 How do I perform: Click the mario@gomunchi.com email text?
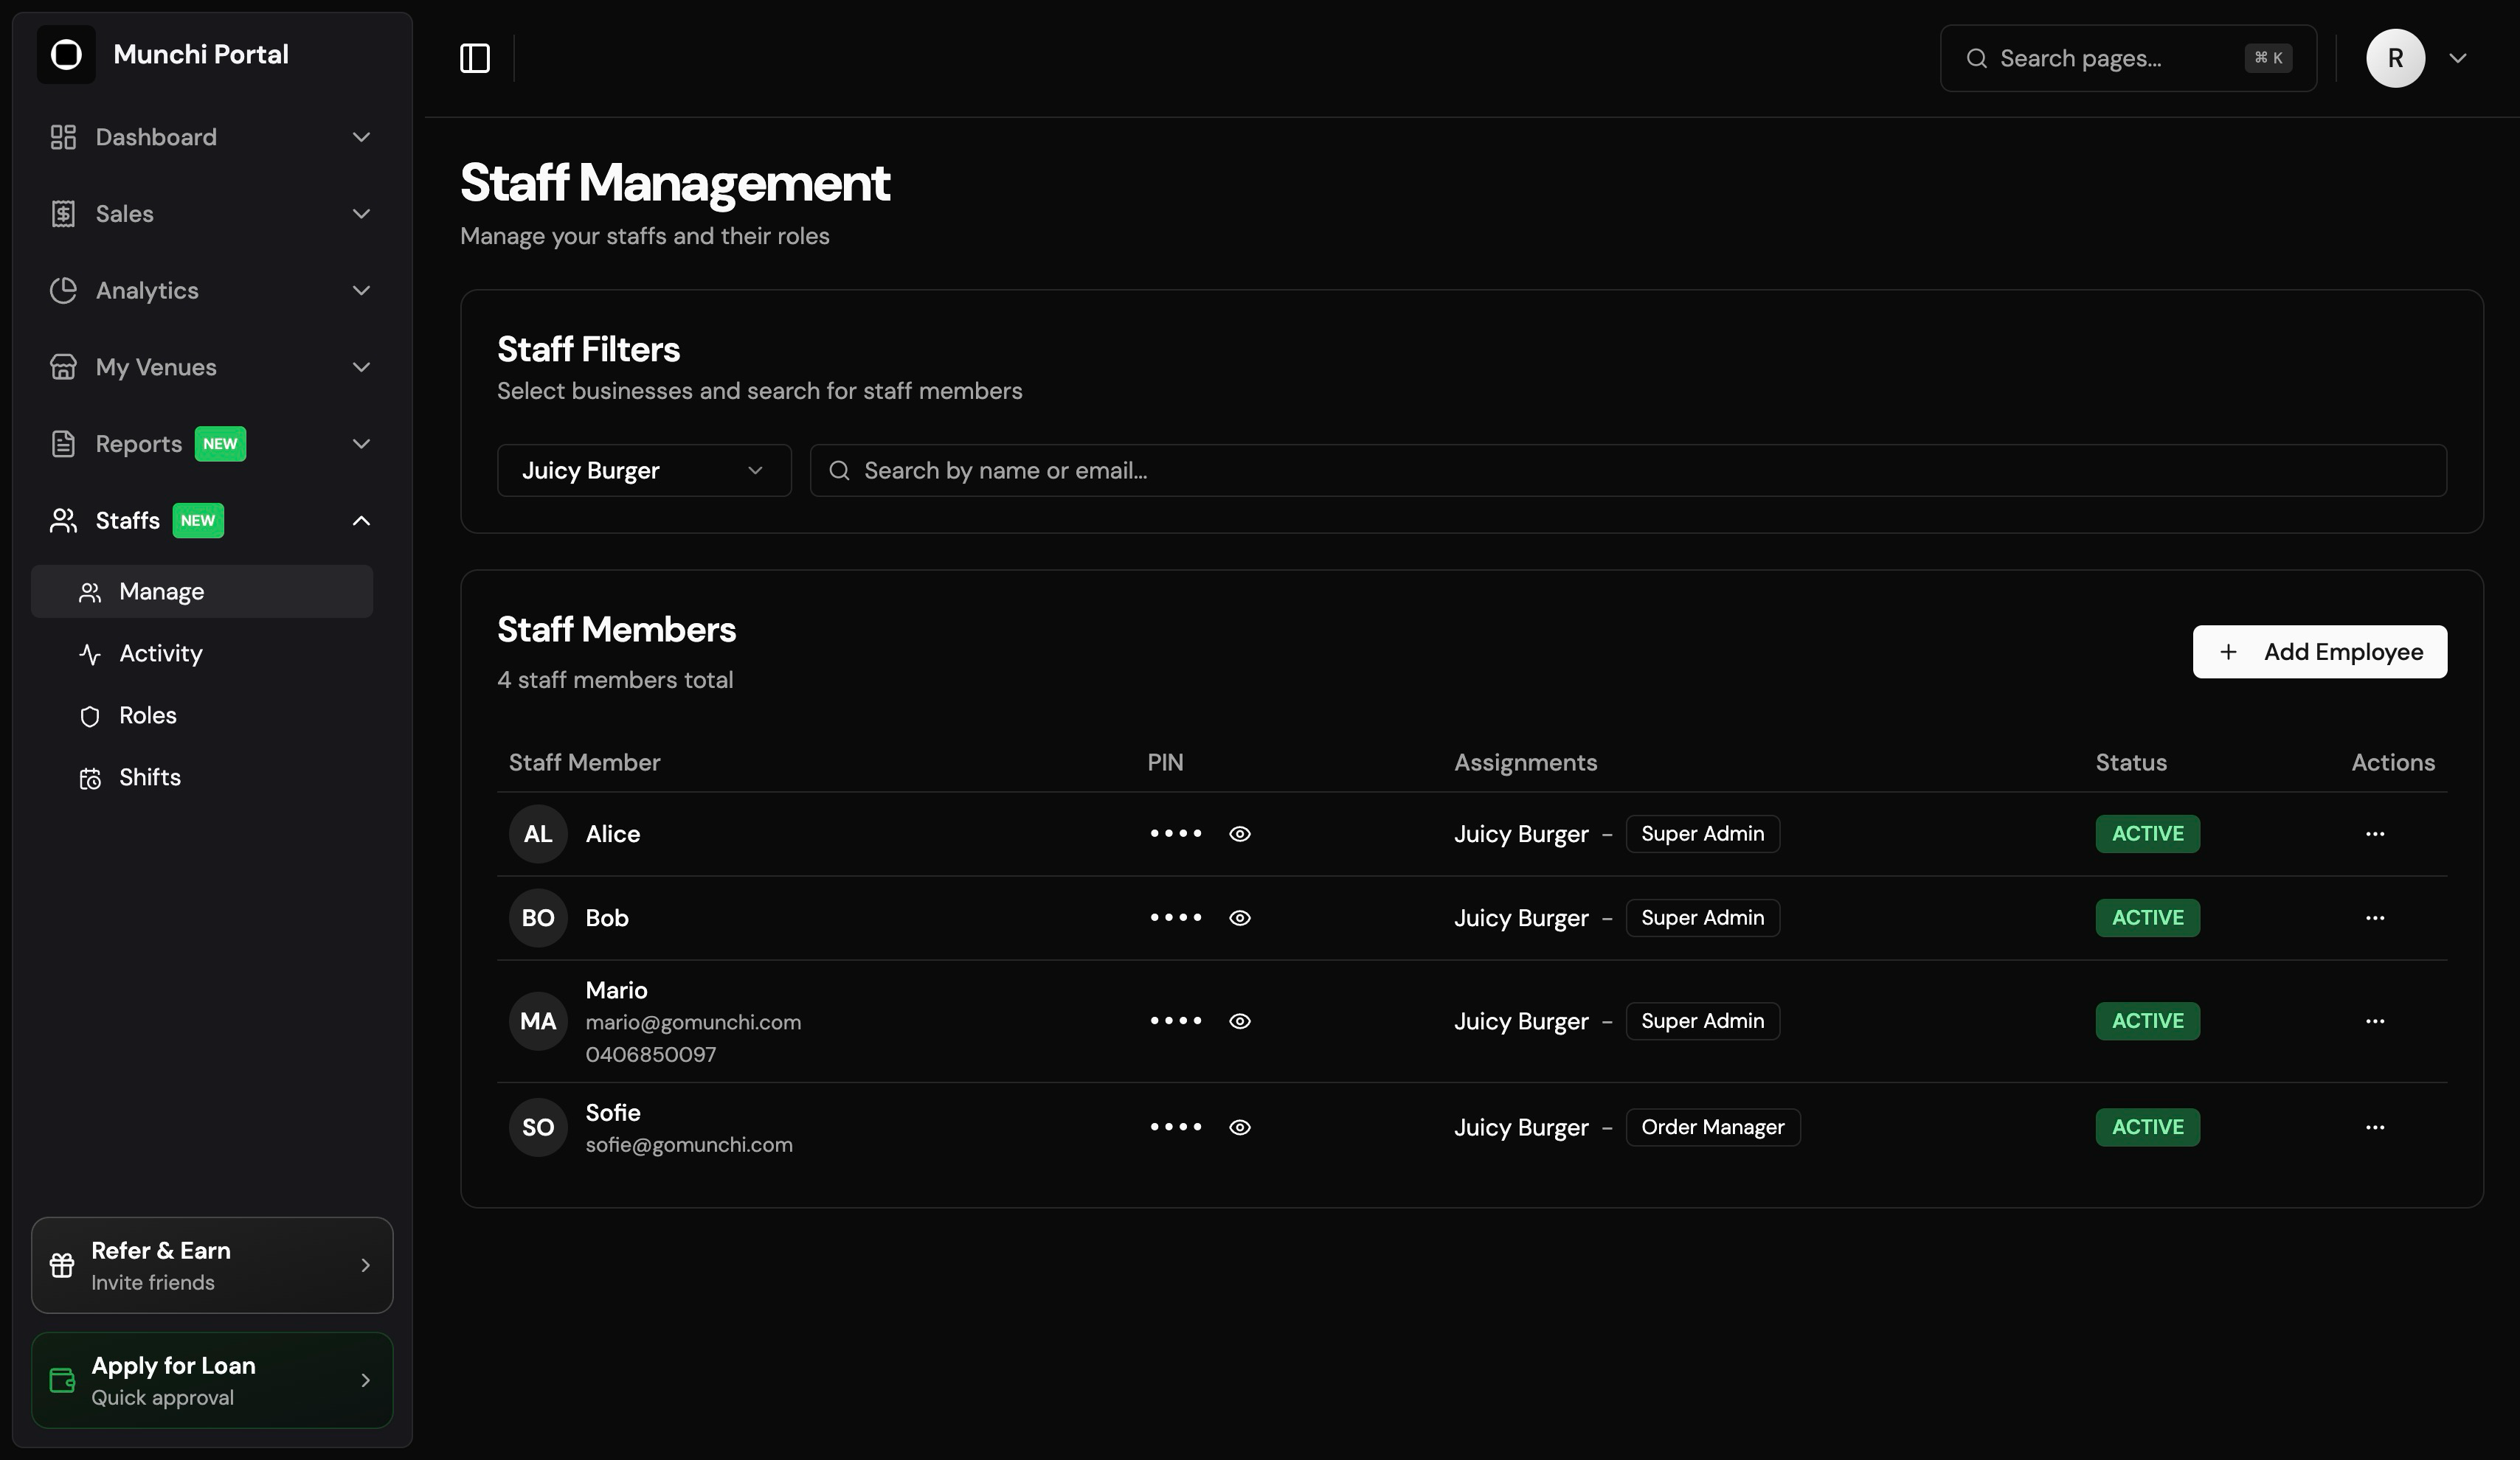(x=693, y=1022)
